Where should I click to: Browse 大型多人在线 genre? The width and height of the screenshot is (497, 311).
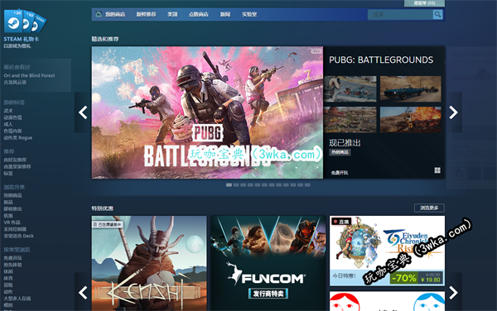click(17, 299)
